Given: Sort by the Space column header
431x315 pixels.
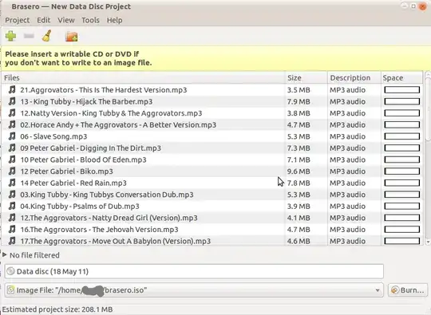Looking at the screenshot, I should pyautogui.click(x=401, y=77).
